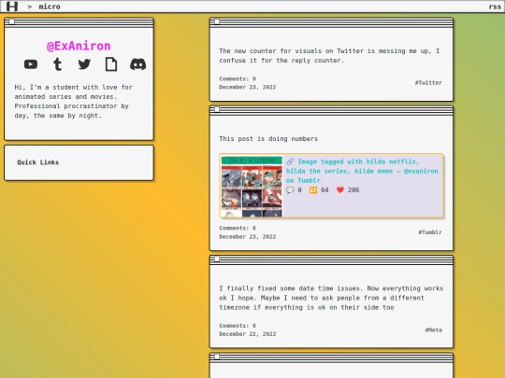
Task: Click Comments: 0 on the Twitter counter post
Action: (x=238, y=78)
